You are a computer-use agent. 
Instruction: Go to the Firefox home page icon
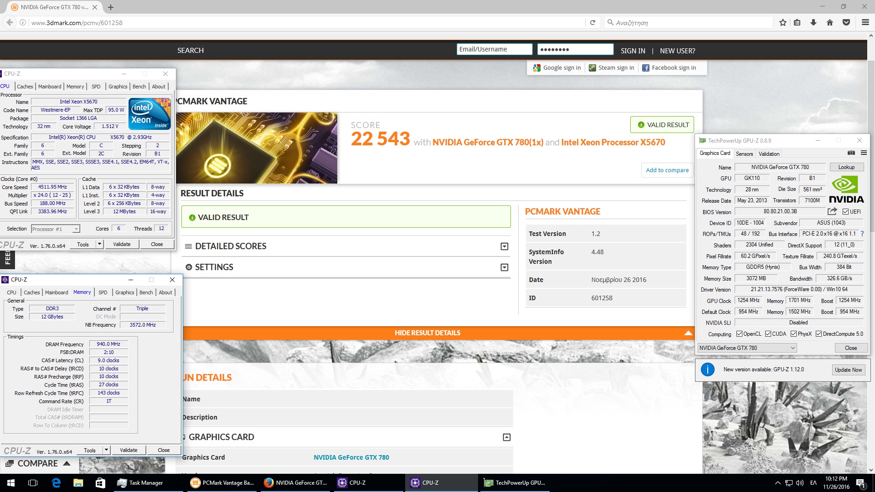pos(830,22)
